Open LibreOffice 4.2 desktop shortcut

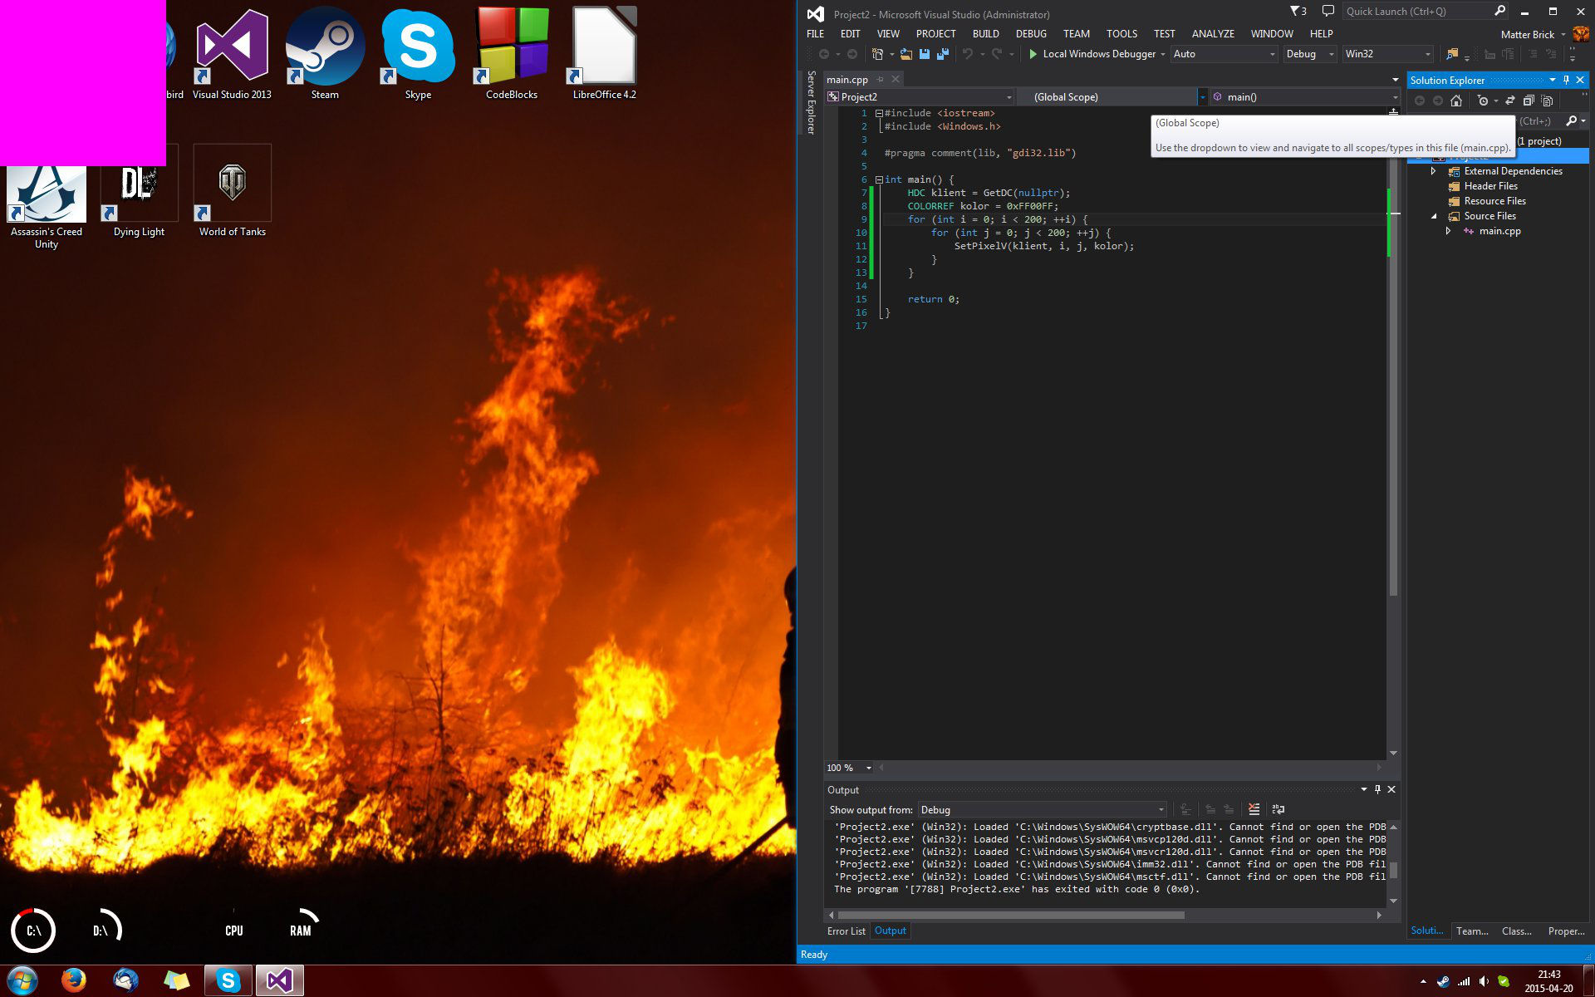pos(605,54)
